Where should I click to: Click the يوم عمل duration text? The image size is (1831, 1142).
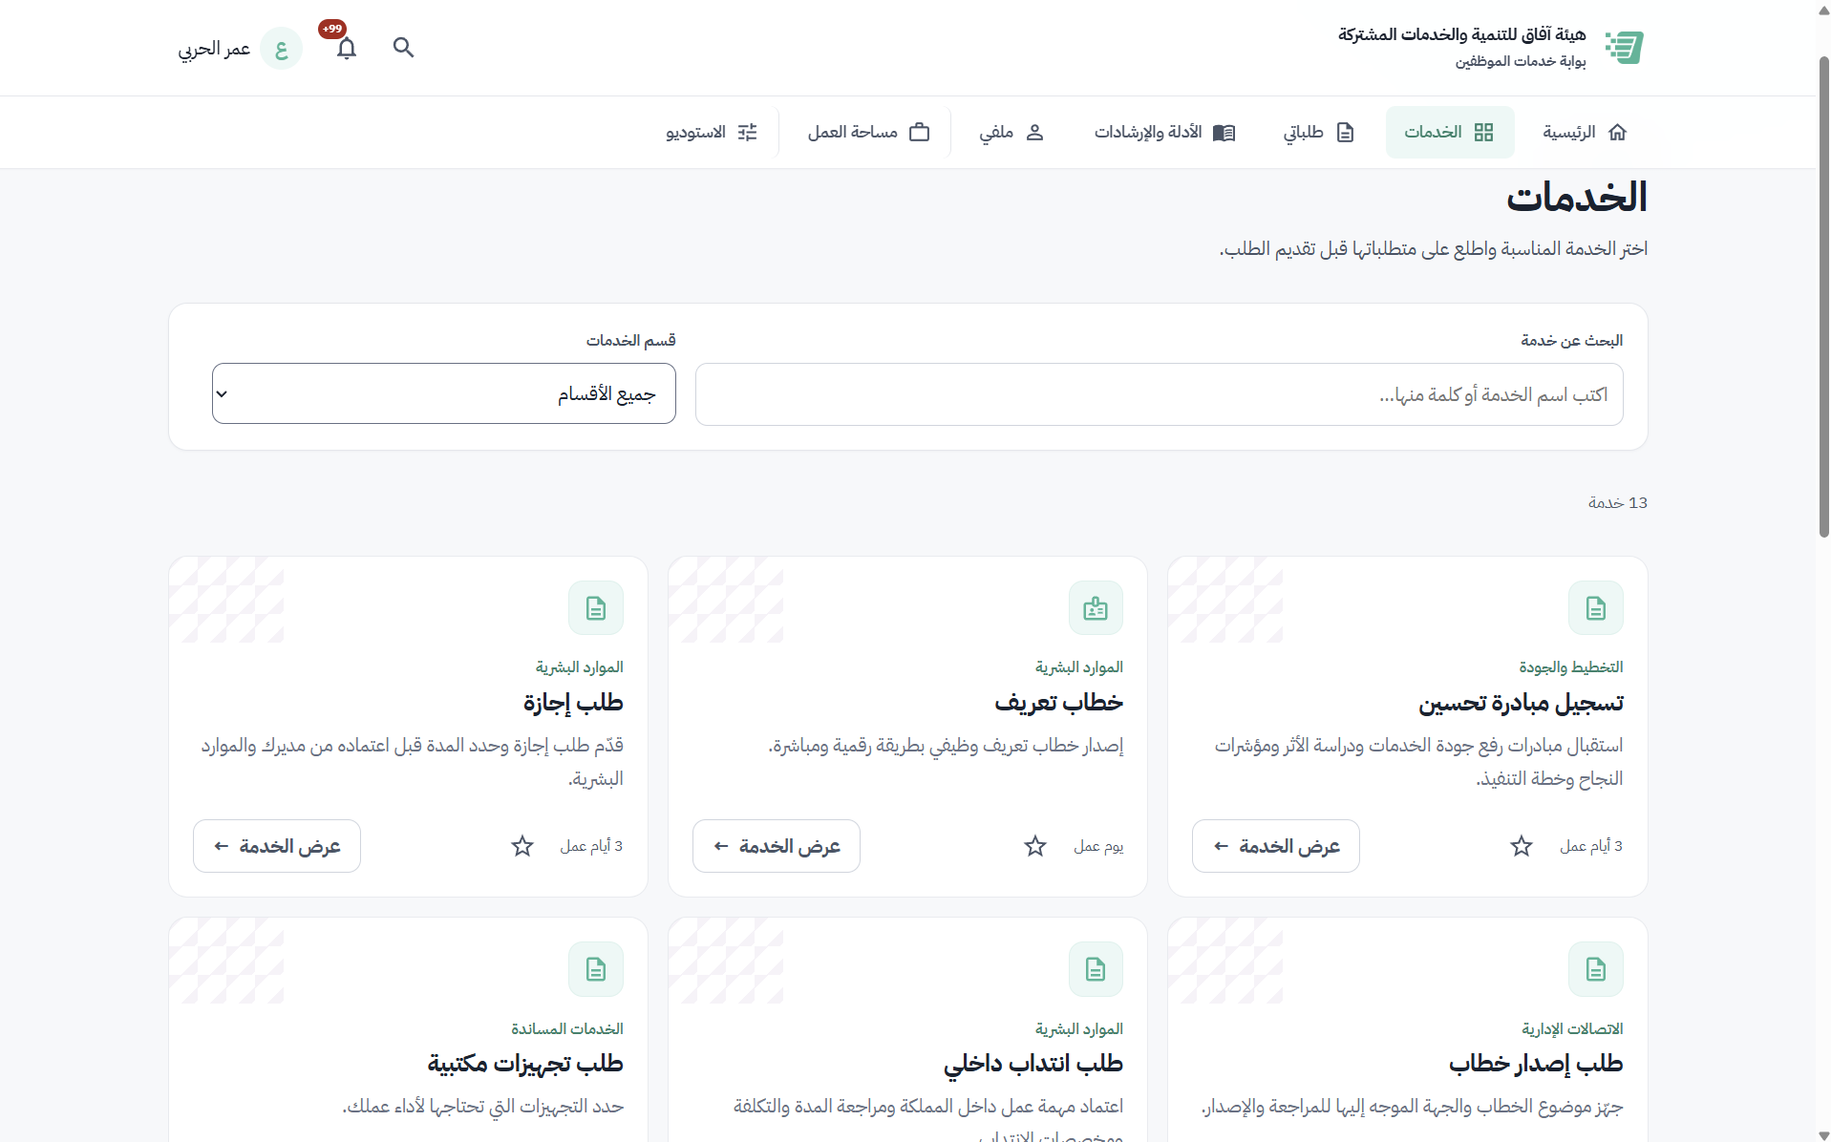pyautogui.click(x=1098, y=846)
